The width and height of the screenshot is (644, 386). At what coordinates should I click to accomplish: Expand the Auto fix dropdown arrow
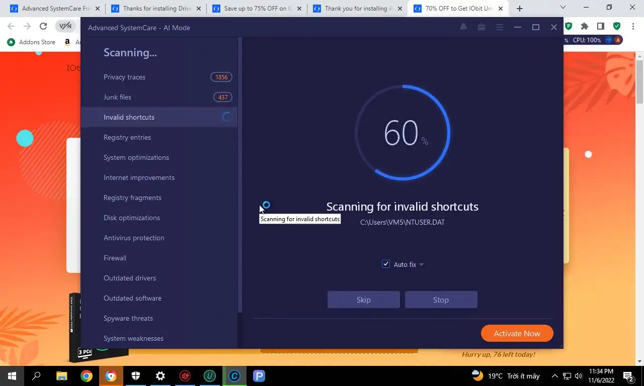(x=421, y=264)
